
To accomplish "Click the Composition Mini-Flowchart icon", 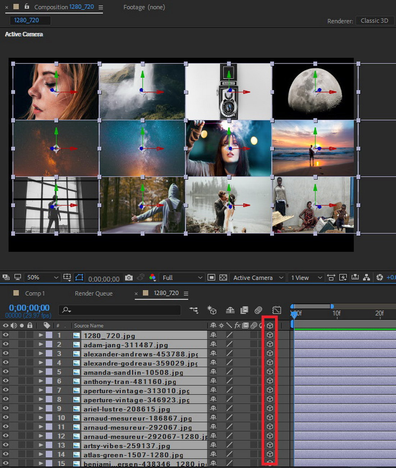I will point(194,310).
